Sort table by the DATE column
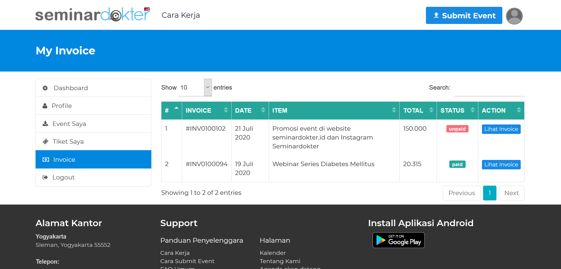The height and width of the screenshot is (269, 561). click(x=250, y=111)
